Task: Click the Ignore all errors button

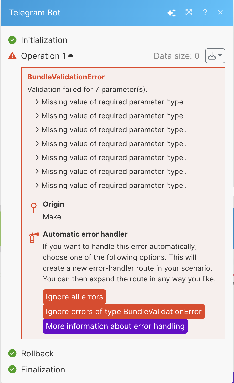Action: coord(74,297)
